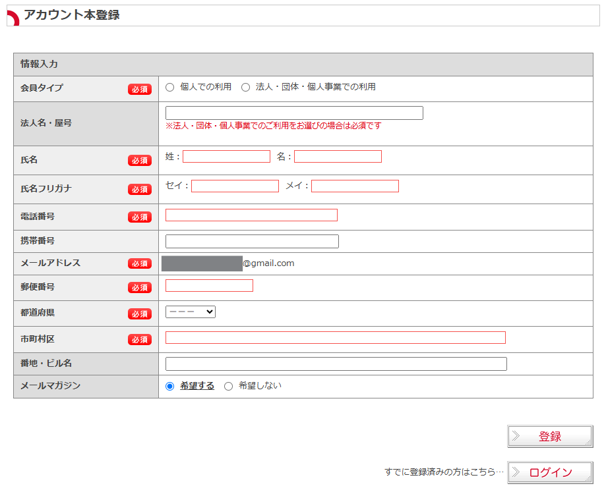The height and width of the screenshot is (492, 606).
Task: Click the 必須 badge beside 電話番号
Action: pos(140,217)
